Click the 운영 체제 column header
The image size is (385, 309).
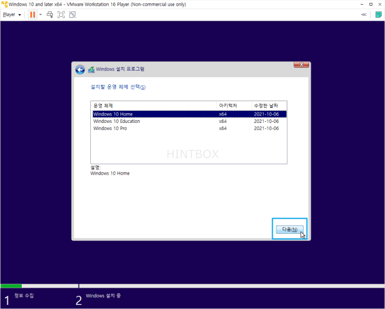[x=153, y=106]
